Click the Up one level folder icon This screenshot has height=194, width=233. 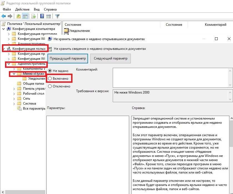[19, 16]
